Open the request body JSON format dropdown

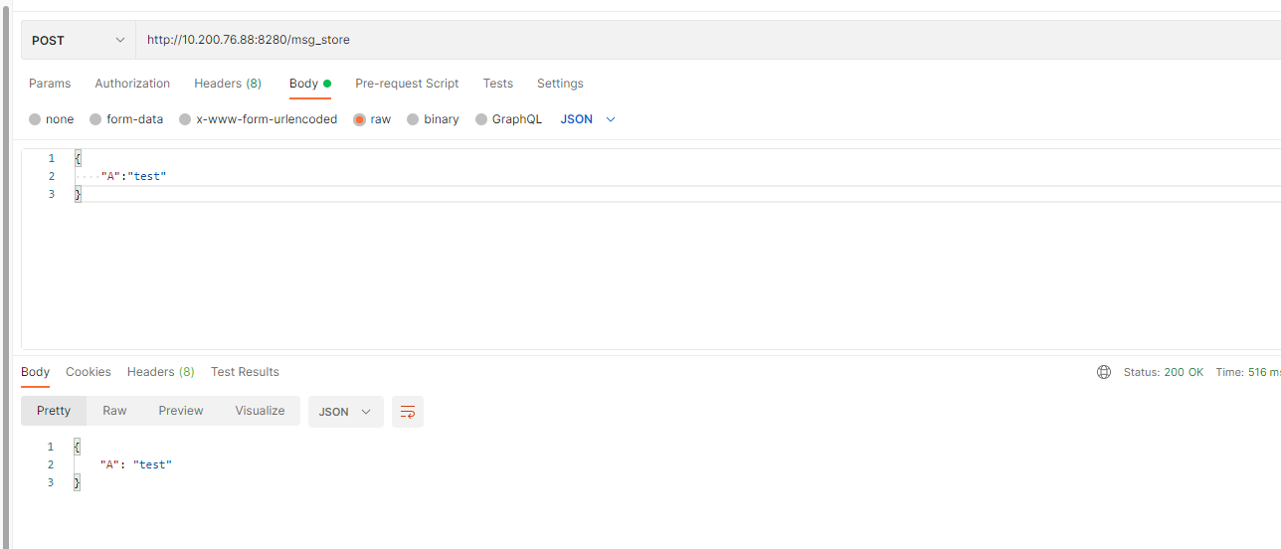pyautogui.click(x=588, y=119)
